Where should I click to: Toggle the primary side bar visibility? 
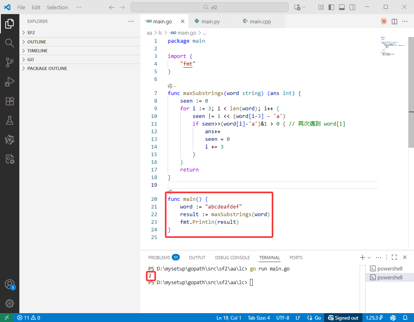331,7
